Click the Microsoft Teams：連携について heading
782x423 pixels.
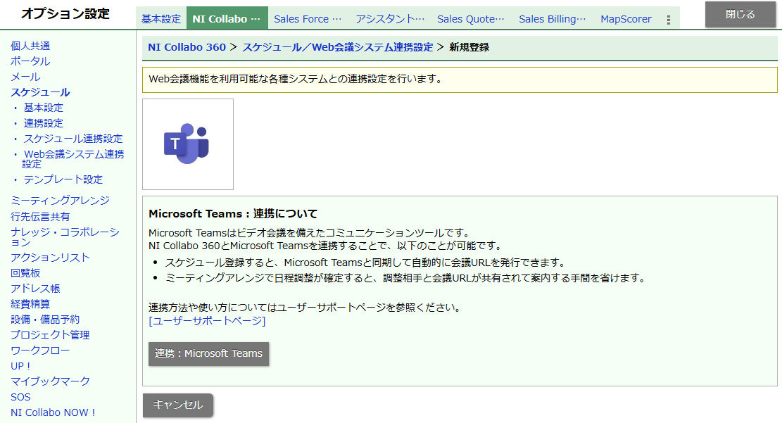(x=233, y=214)
